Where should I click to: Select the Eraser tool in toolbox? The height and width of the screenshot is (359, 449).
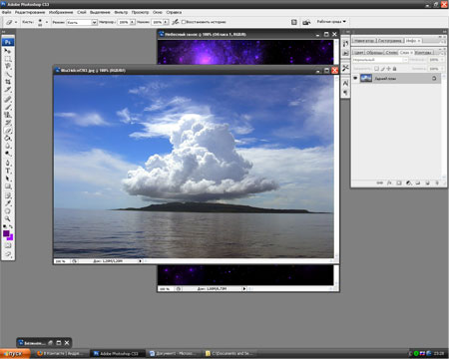(8, 131)
